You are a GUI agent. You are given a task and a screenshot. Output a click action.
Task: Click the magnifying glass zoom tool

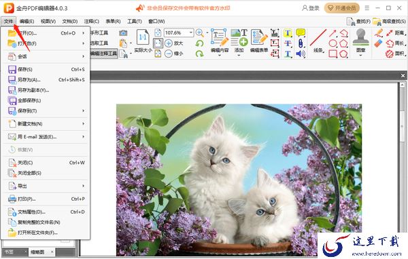[x=199, y=33]
